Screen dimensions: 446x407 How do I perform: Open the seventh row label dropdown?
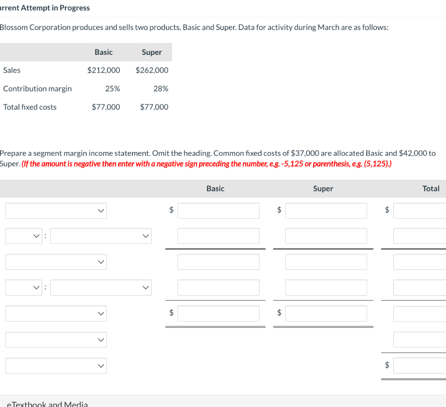point(56,366)
